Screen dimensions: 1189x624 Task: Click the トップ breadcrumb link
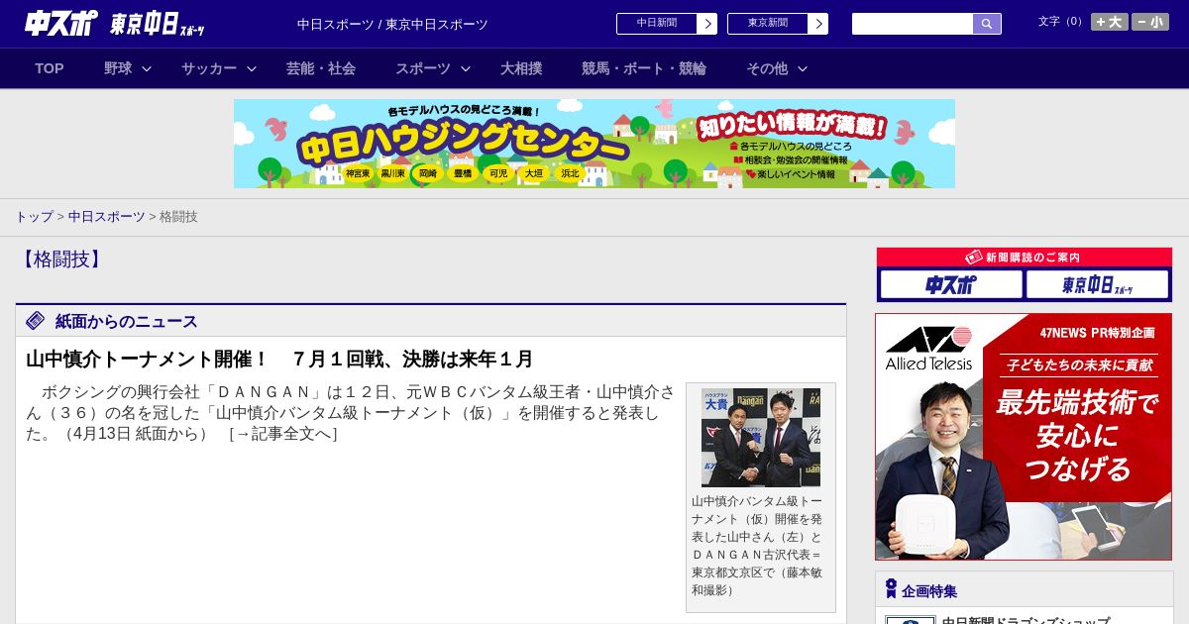(34, 216)
